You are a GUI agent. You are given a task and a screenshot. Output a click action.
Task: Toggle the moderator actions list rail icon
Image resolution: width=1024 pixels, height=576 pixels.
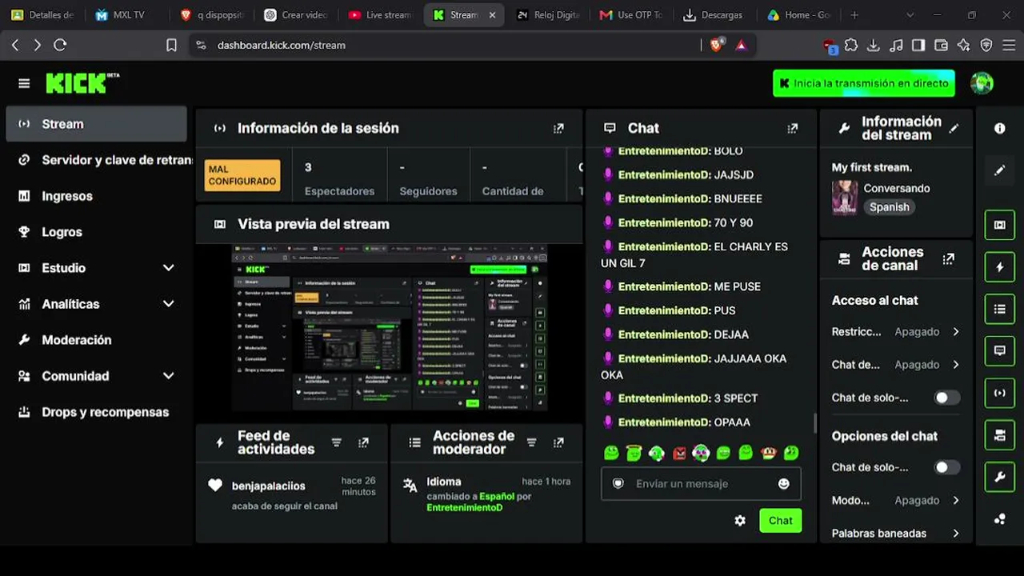point(999,309)
